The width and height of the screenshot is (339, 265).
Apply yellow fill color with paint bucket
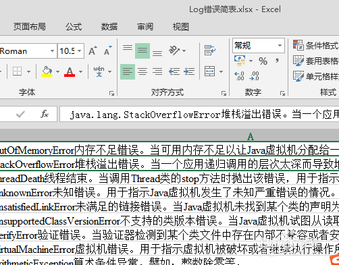point(47,71)
